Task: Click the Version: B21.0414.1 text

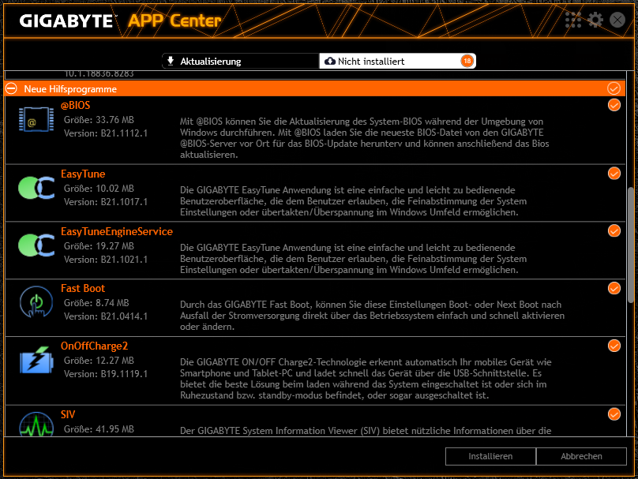Action: 106,316
